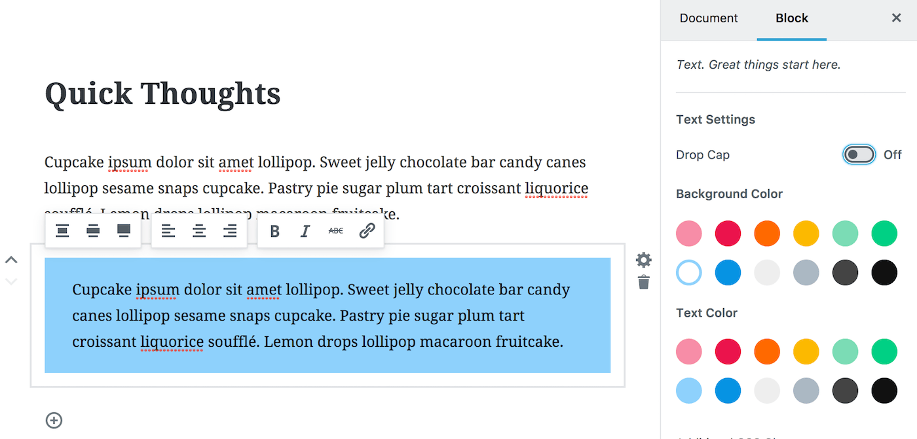Select the Block tab
The height and width of the screenshot is (439, 917).
792,18
